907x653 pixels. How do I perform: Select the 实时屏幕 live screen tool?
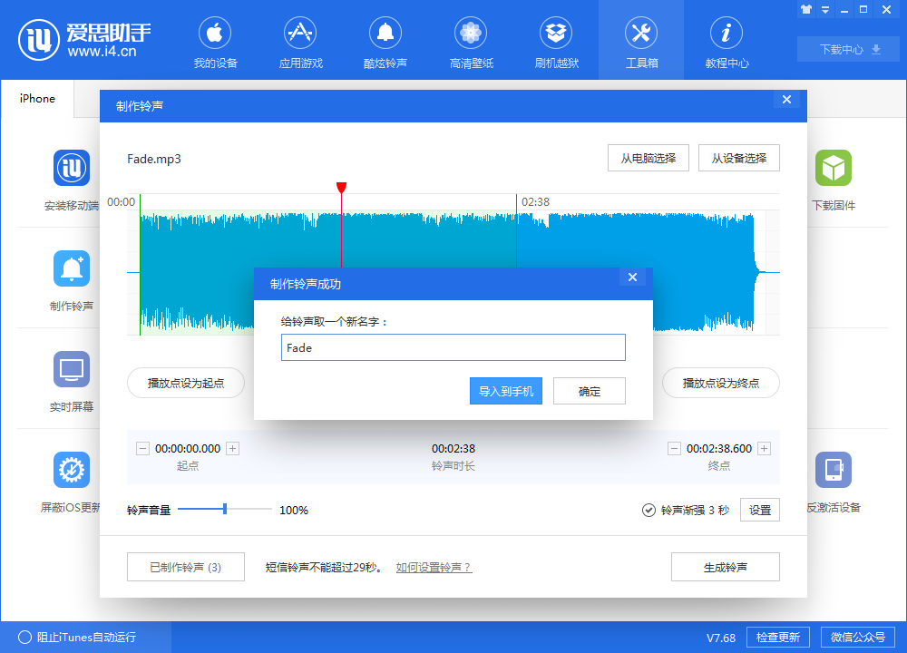(71, 370)
